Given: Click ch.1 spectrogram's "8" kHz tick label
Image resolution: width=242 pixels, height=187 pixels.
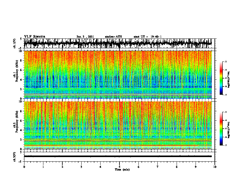Looking at the screenshot, I should click(21, 61).
